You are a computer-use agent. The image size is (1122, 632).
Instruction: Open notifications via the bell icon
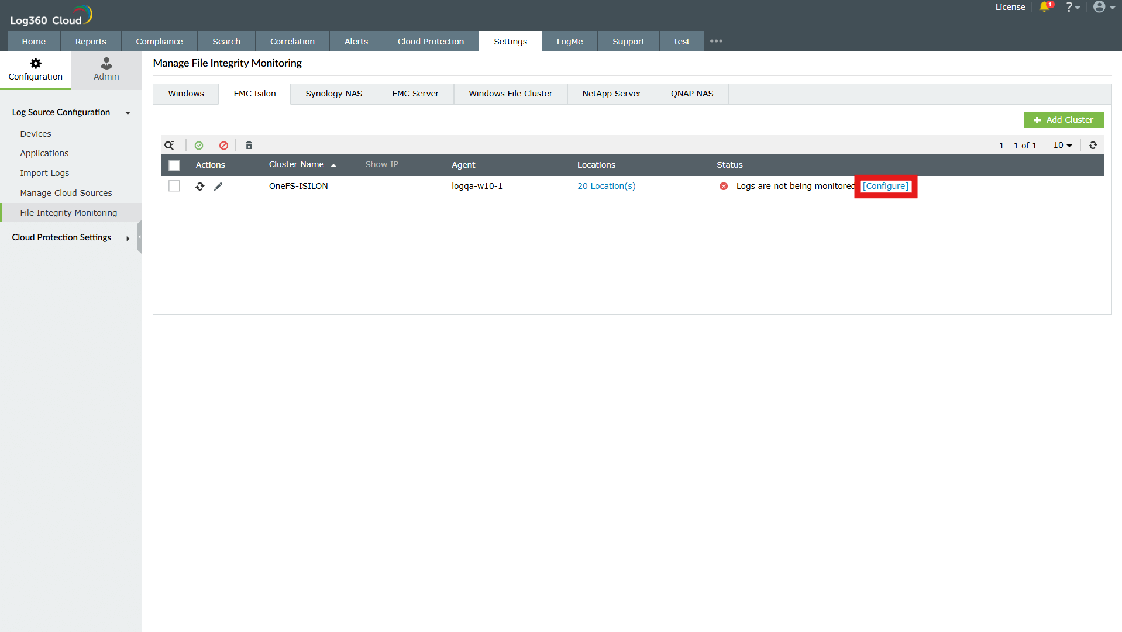pyautogui.click(x=1046, y=7)
